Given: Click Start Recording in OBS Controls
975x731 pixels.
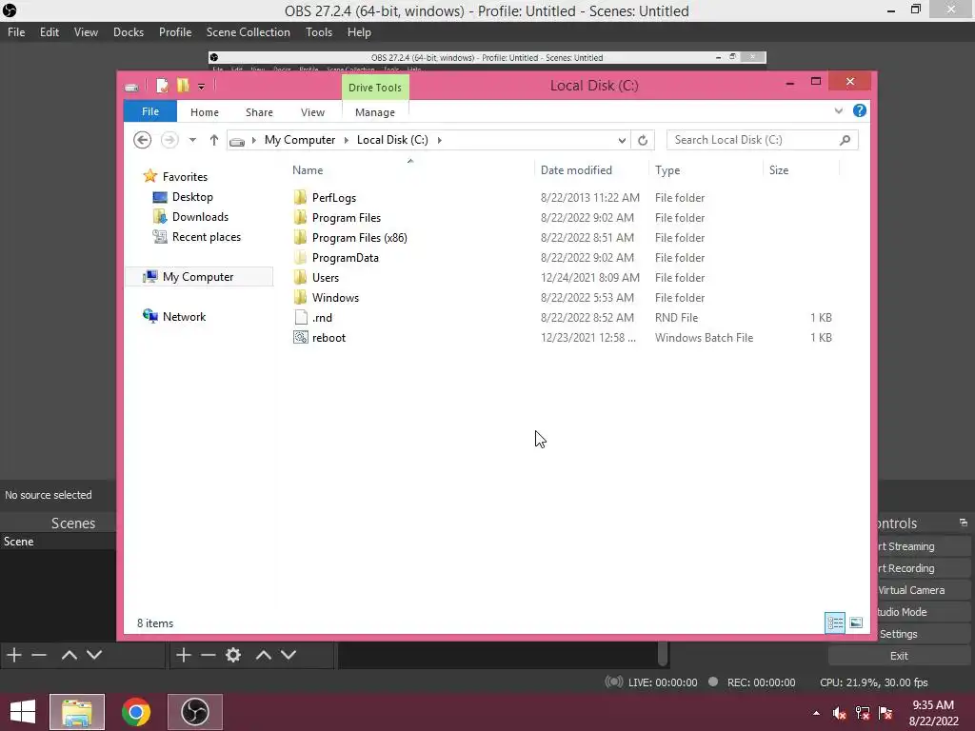Looking at the screenshot, I should point(924,568).
